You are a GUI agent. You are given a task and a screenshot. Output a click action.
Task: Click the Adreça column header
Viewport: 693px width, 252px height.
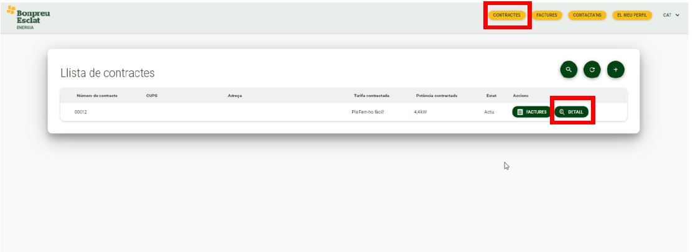coord(235,96)
